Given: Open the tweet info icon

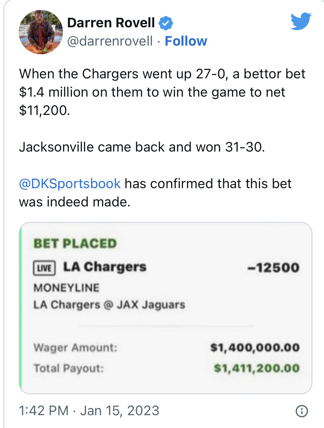Looking at the screenshot, I should (x=302, y=411).
